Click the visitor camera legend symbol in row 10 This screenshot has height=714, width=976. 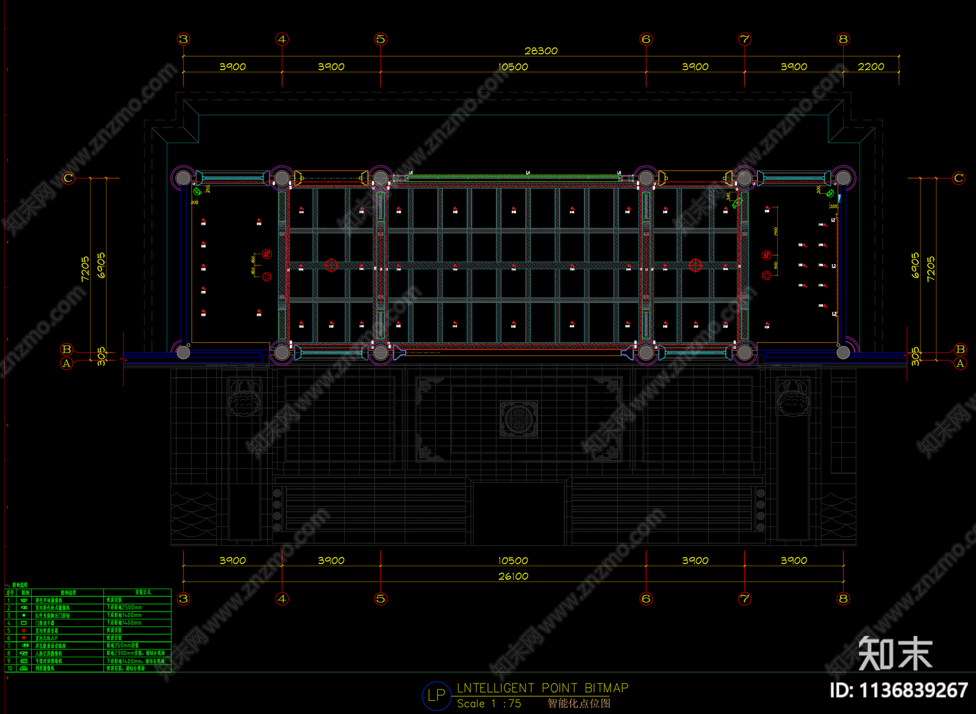pos(24,668)
